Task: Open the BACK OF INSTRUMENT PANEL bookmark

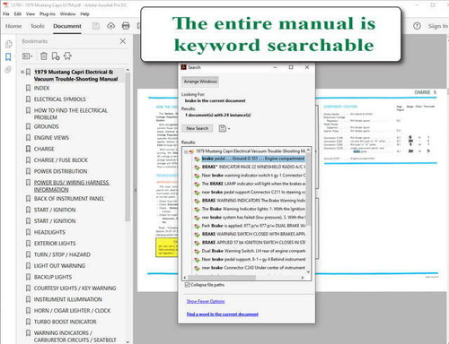Action: tap(69, 199)
